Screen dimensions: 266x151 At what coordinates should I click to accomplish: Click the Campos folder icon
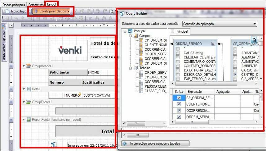click(135, 36)
